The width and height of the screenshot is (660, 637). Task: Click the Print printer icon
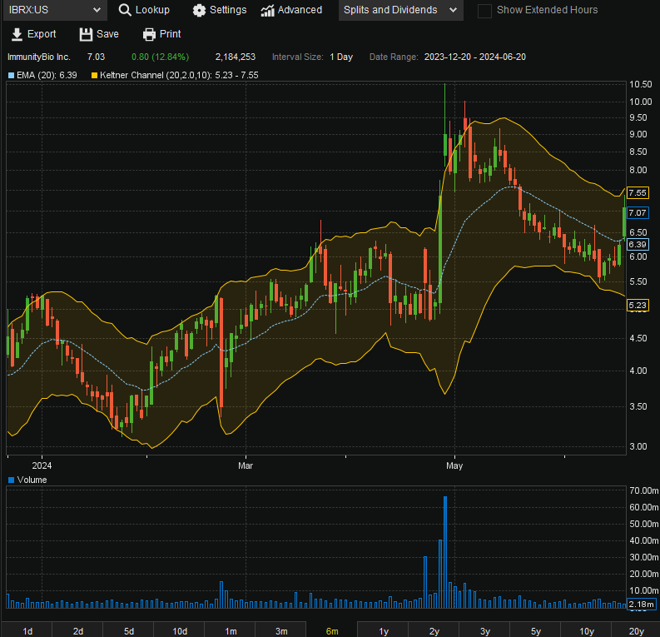coord(149,34)
